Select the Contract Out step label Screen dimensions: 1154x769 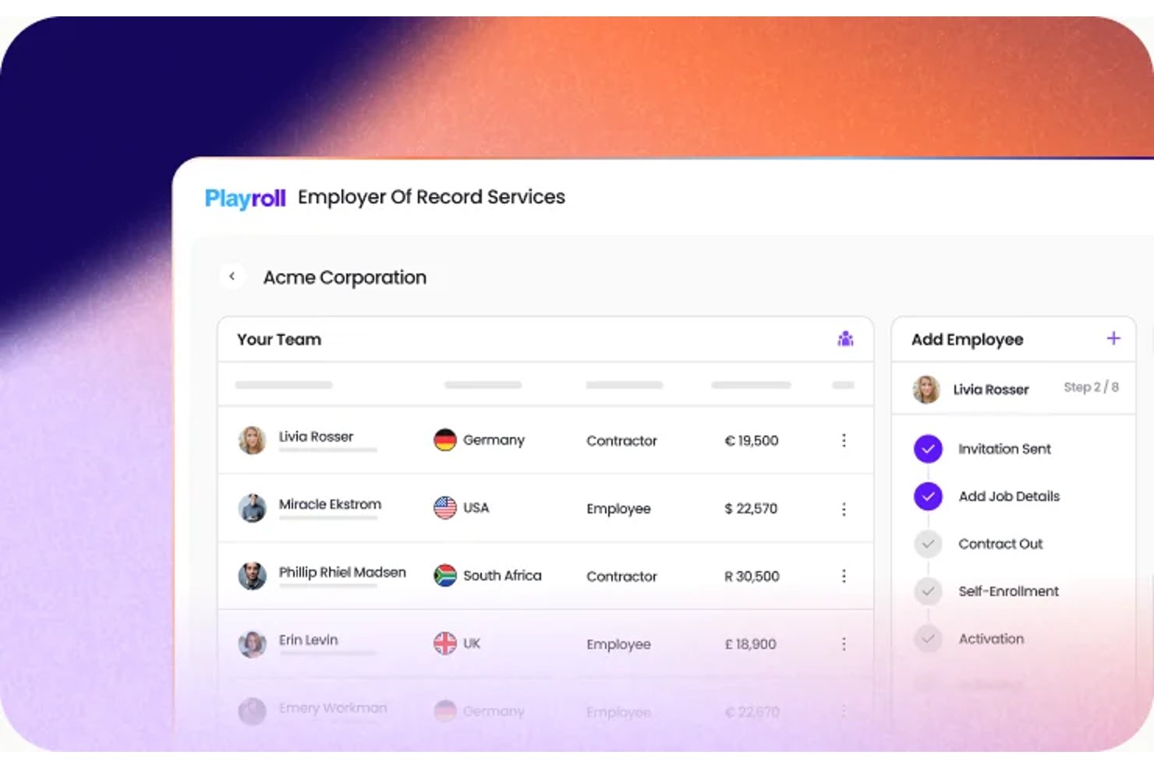click(1000, 544)
